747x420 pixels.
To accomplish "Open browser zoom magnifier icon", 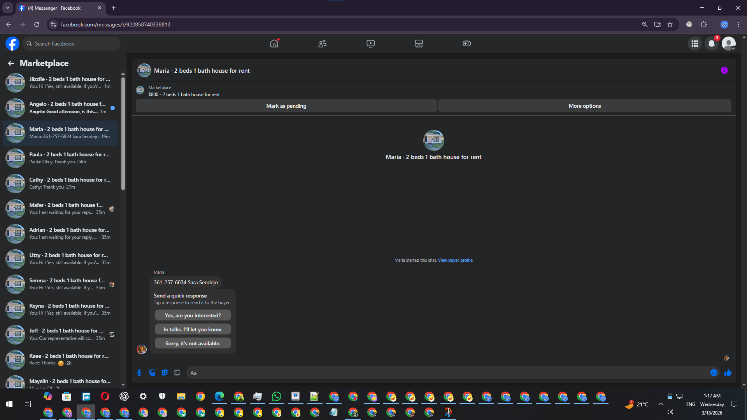I will [x=645, y=24].
